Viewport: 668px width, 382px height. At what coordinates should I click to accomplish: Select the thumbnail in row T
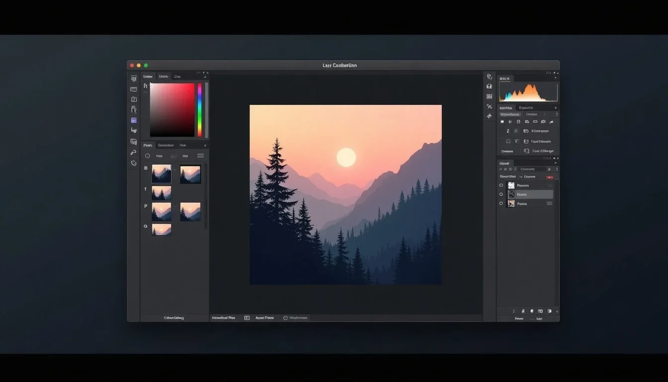click(162, 192)
